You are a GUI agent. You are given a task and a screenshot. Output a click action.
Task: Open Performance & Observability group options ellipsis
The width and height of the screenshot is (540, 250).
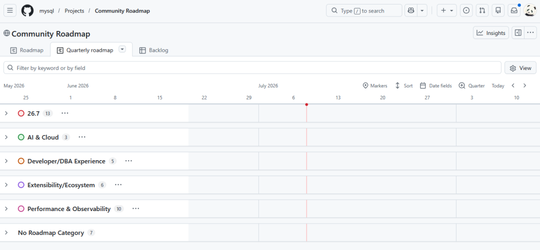point(135,209)
